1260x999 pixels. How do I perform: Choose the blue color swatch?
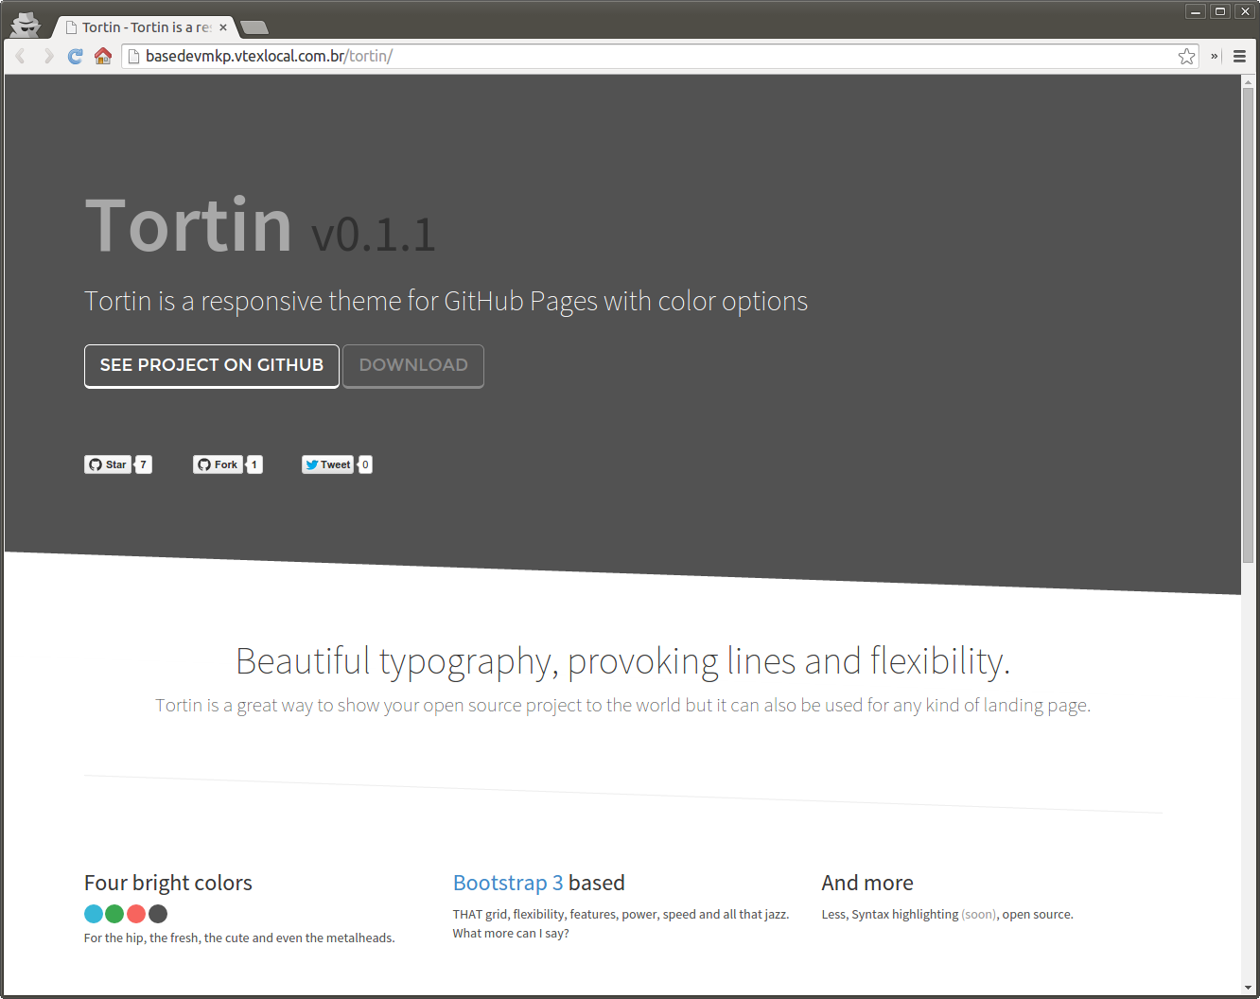click(x=94, y=914)
